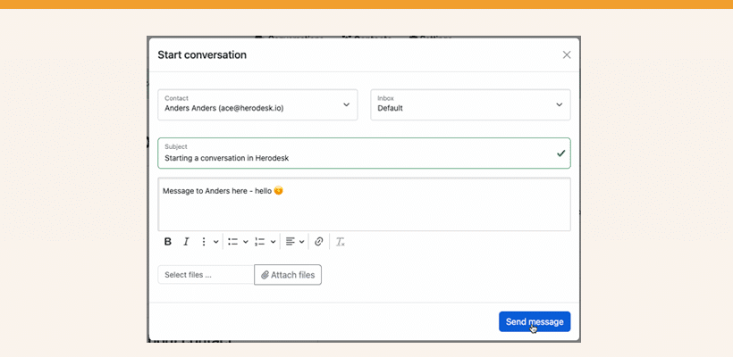Click the Select files field
The image size is (733, 357).
point(206,275)
